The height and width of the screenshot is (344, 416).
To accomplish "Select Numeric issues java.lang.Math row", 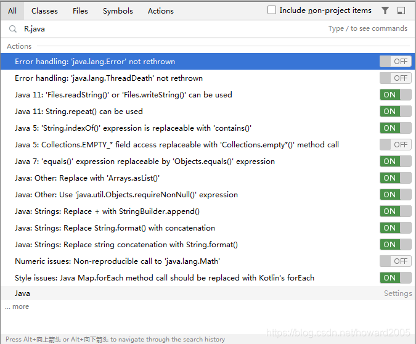I will [208, 261].
